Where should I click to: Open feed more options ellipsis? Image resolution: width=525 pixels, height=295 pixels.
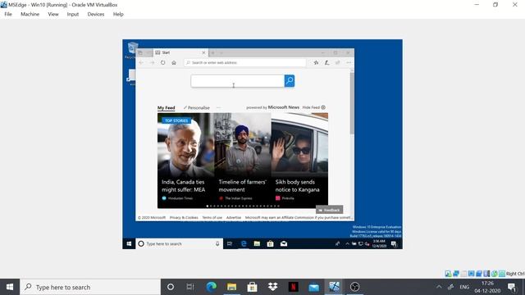coord(218,107)
